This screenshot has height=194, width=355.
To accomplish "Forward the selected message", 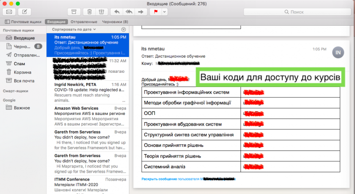I will coord(141,12).
